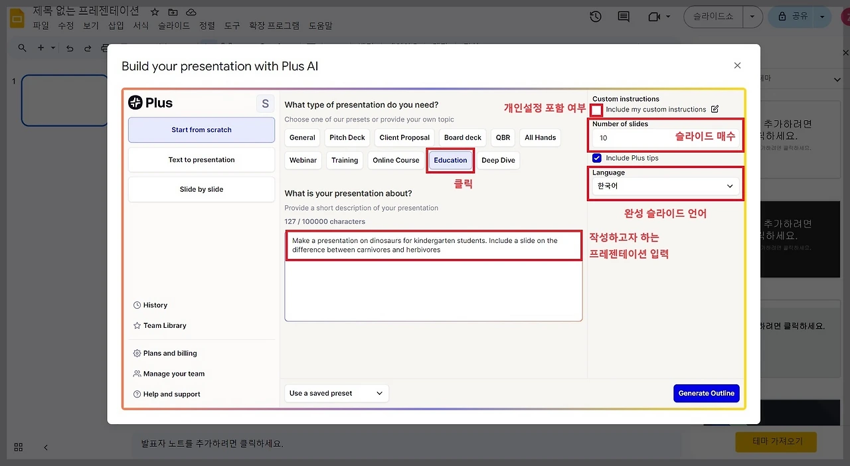
Task: Click the Number of slides field
Action: pos(665,138)
